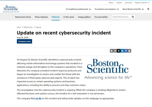Open site search magnifier in header
The image size is (152, 107).
(148, 9)
